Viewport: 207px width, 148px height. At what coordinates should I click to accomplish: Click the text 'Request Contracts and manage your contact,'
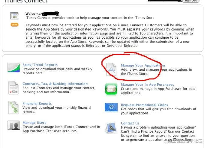(x=59, y=88)
